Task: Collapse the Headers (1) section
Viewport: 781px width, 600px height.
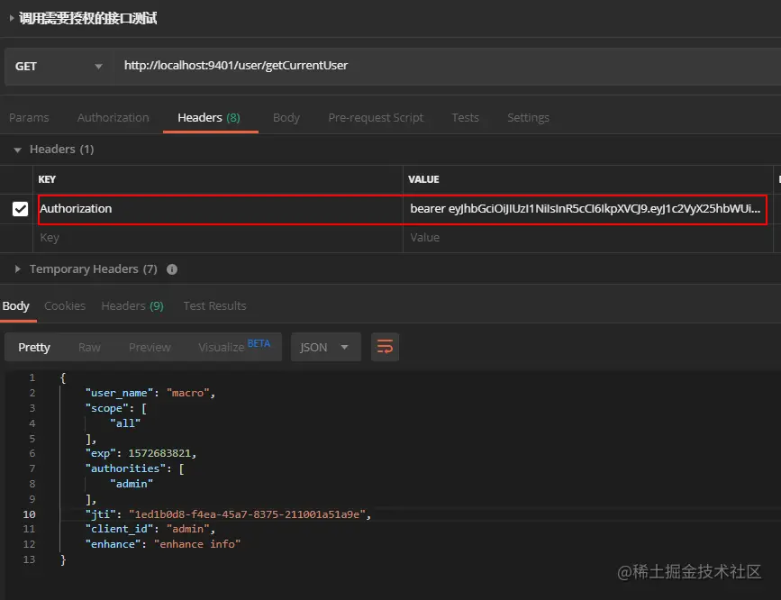Action: point(18,150)
